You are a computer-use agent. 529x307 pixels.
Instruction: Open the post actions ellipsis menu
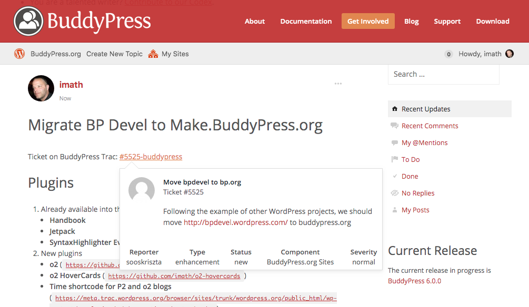pos(338,84)
